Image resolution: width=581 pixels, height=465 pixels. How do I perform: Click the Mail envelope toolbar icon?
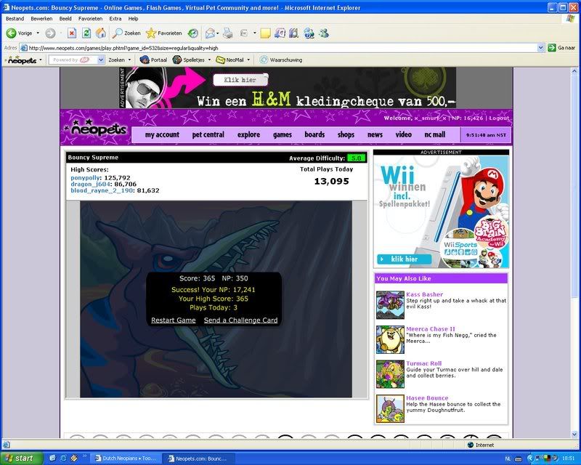(x=210, y=33)
